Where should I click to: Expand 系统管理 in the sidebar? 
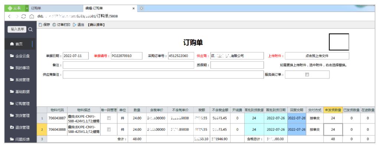[20, 80]
